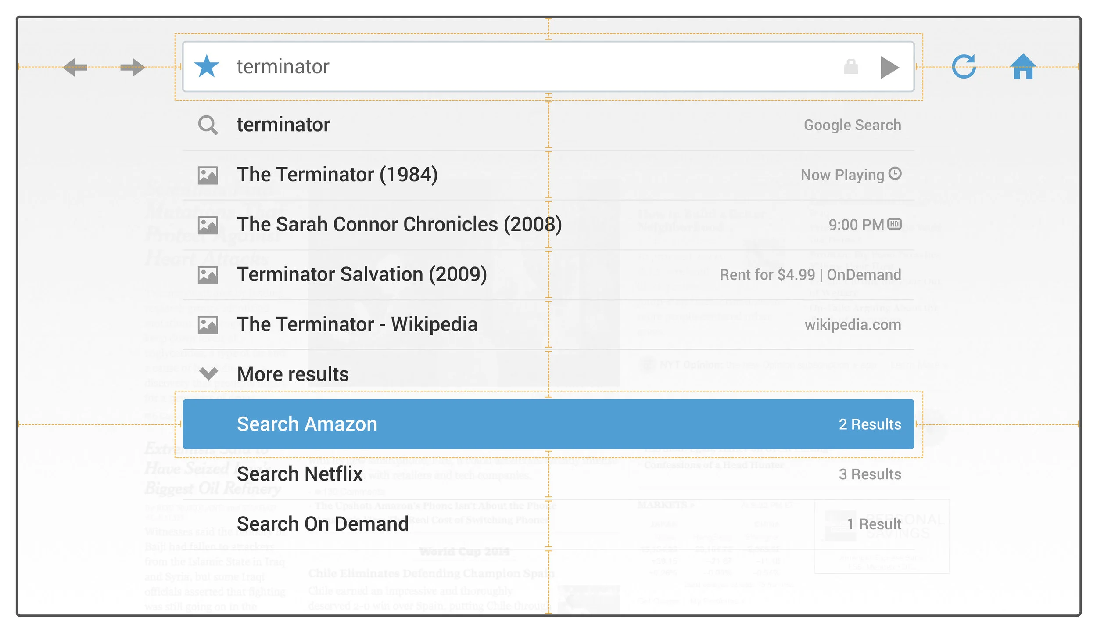Open The Terminator - Wikipedia result
Viewport: 1097px width, 632px height.
click(x=548, y=325)
